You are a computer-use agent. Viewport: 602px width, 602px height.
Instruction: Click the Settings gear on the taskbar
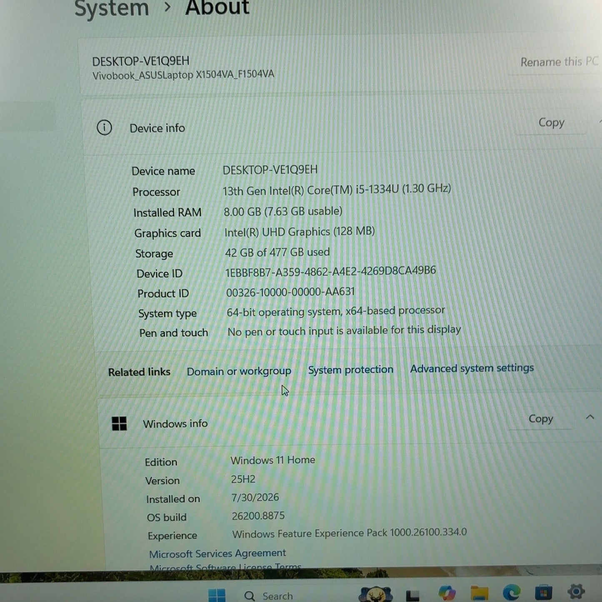576,591
